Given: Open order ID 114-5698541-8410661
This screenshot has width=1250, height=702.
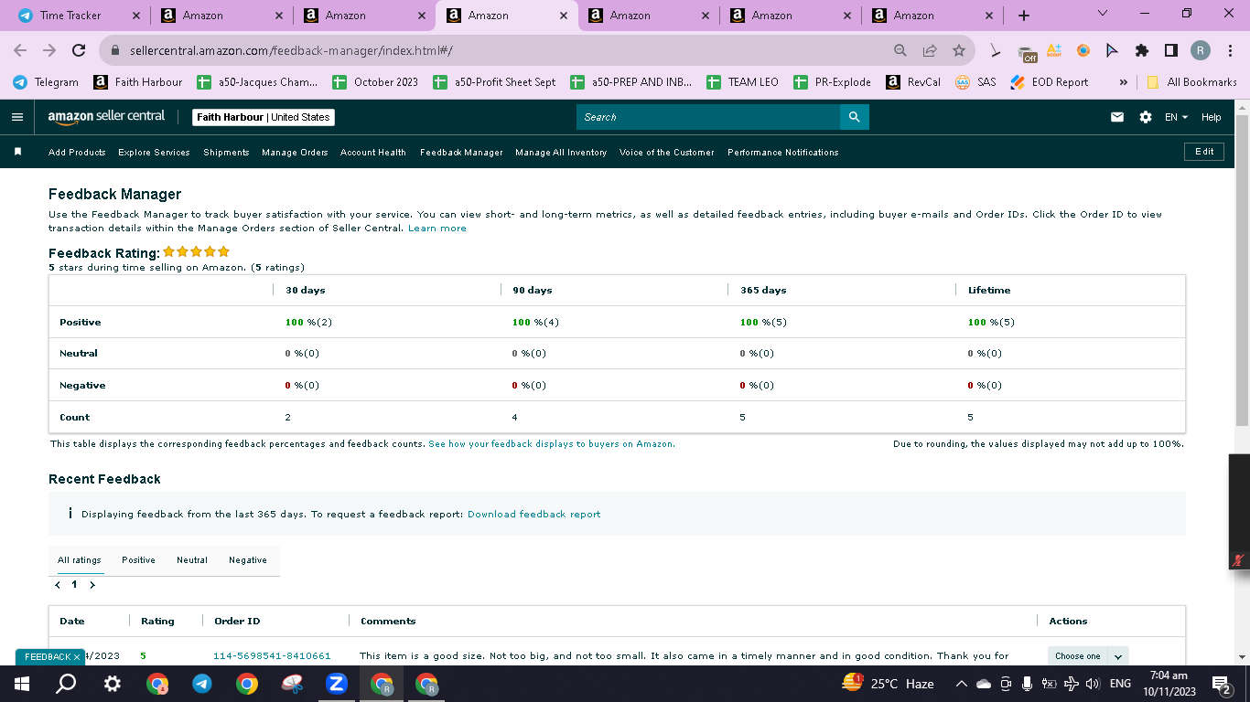Looking at the screenshot, I should 272,656.
